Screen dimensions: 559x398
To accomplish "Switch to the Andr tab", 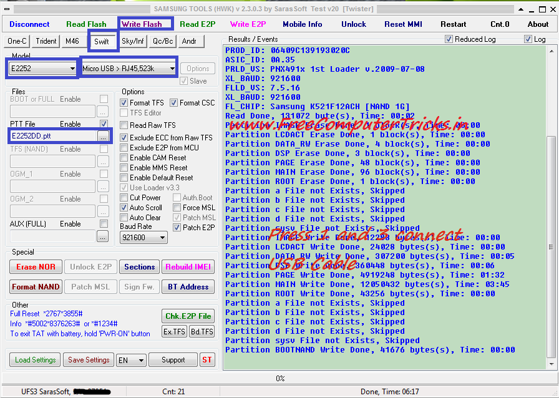I will (191, 41).
